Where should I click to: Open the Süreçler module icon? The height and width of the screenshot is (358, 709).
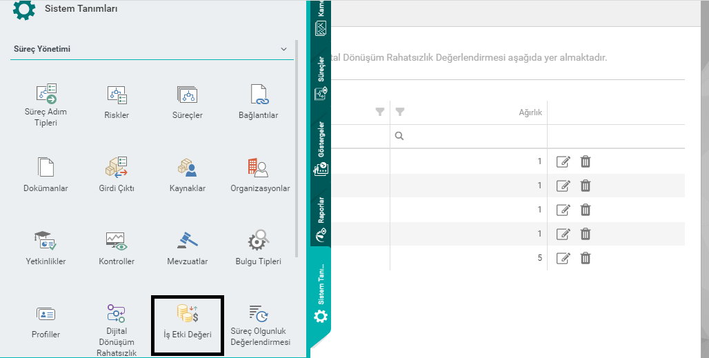[x=186, y=95]
